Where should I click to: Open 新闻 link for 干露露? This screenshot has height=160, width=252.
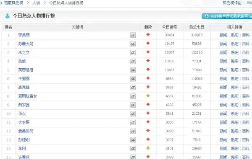click(x=223, y=79)
